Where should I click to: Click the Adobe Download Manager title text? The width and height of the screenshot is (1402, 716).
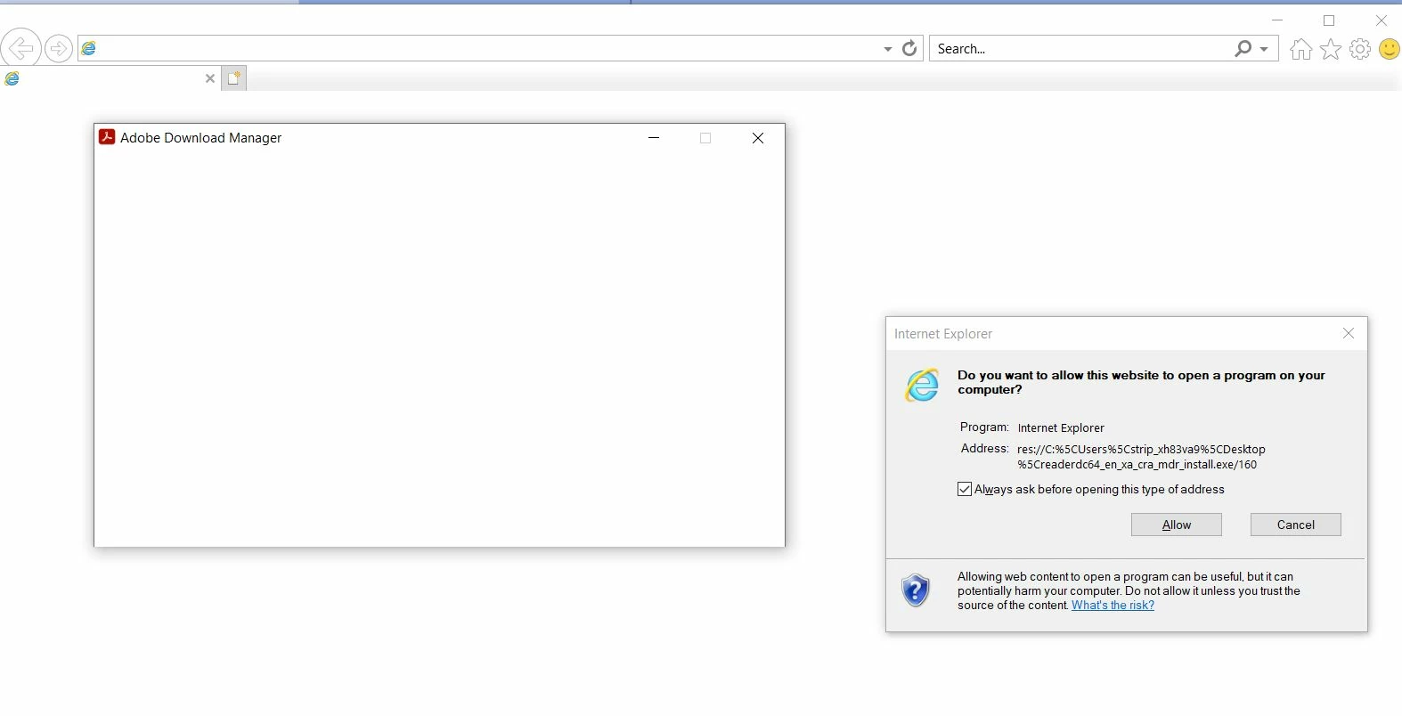[201, 138]
